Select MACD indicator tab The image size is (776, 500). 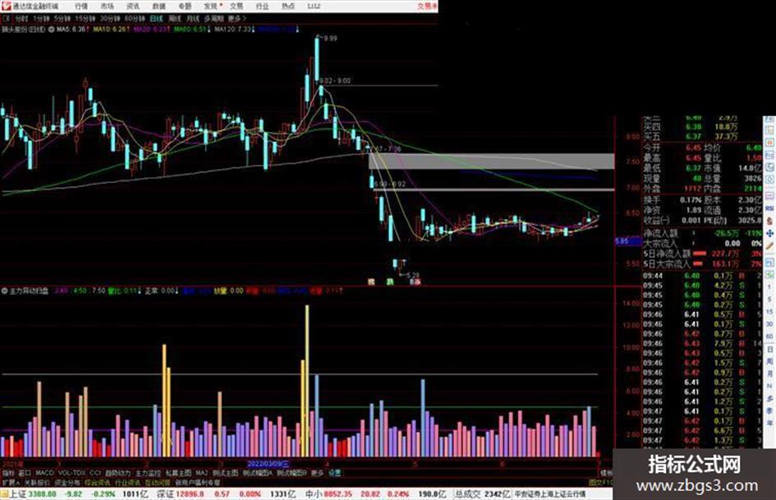click(x=44, y=473)
